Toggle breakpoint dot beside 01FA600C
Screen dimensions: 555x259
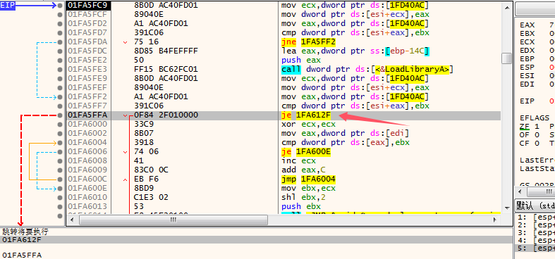click(x=60, y=179)
